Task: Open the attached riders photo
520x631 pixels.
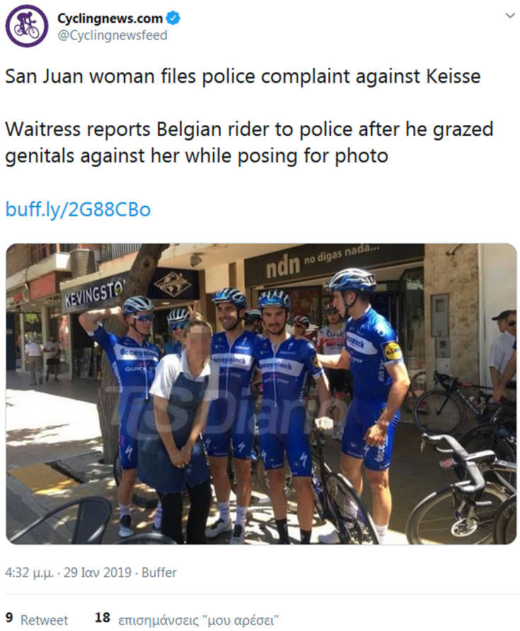Action: [260, 393]
